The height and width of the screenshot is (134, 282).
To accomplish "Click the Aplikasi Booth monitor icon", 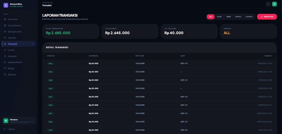I will [x=5, y=62].
